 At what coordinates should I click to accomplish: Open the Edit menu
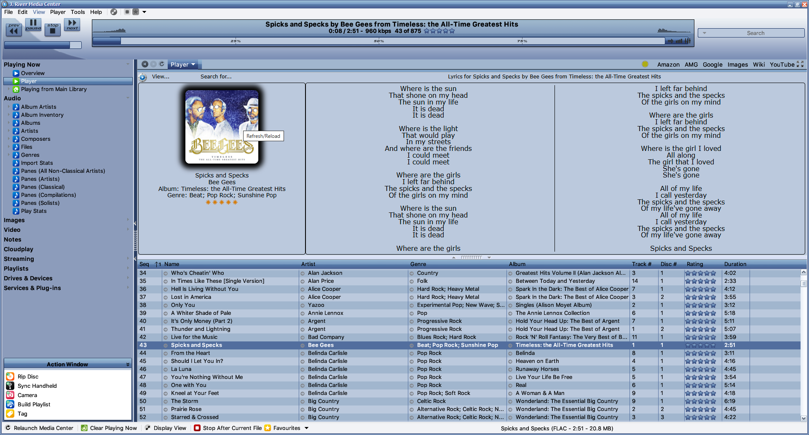tap(23, 12)
